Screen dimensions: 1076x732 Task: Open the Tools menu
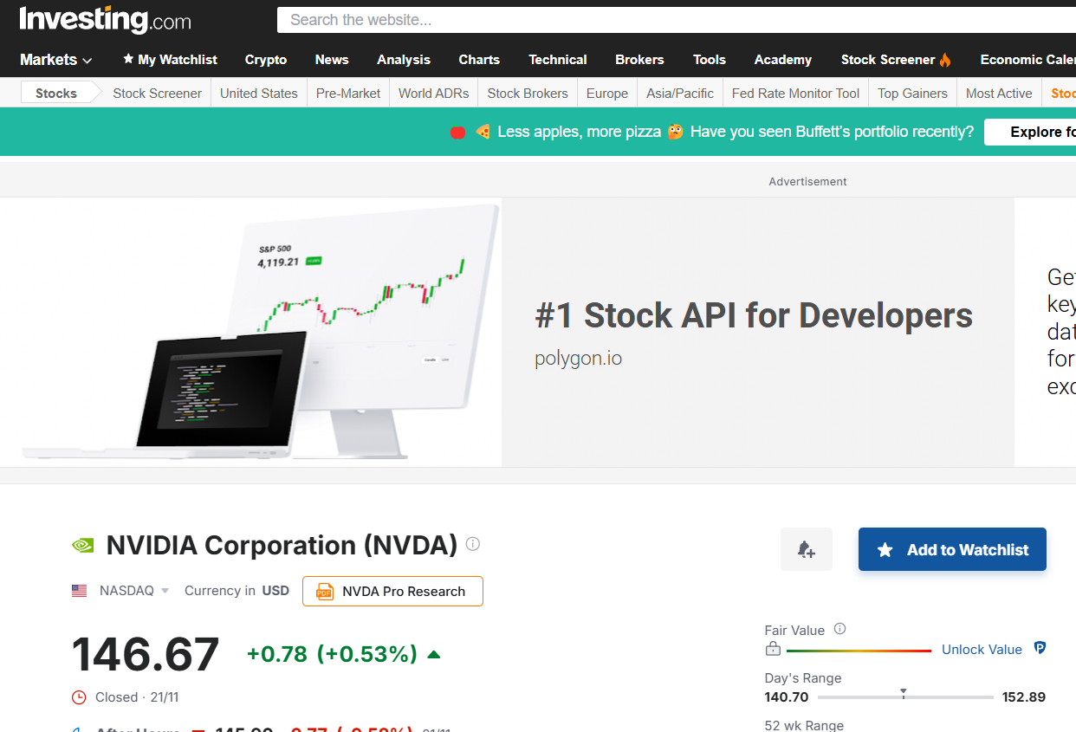coord(710,60)
